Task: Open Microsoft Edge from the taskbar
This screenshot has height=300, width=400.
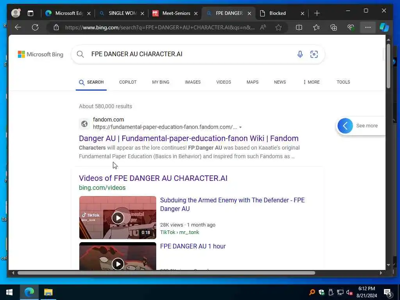Action: 29,292
